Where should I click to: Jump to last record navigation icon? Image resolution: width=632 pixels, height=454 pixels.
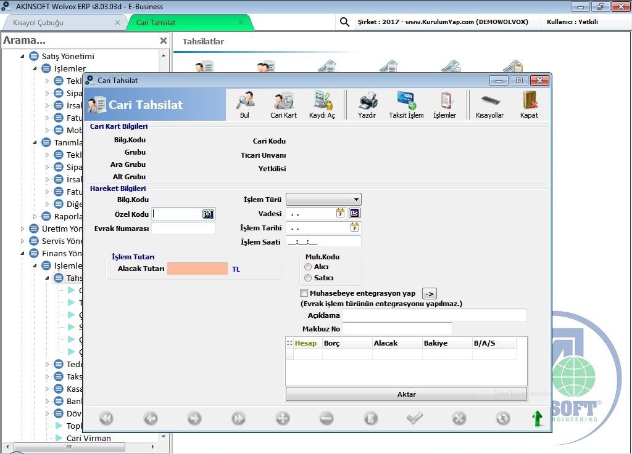click(x=238, y=419)
